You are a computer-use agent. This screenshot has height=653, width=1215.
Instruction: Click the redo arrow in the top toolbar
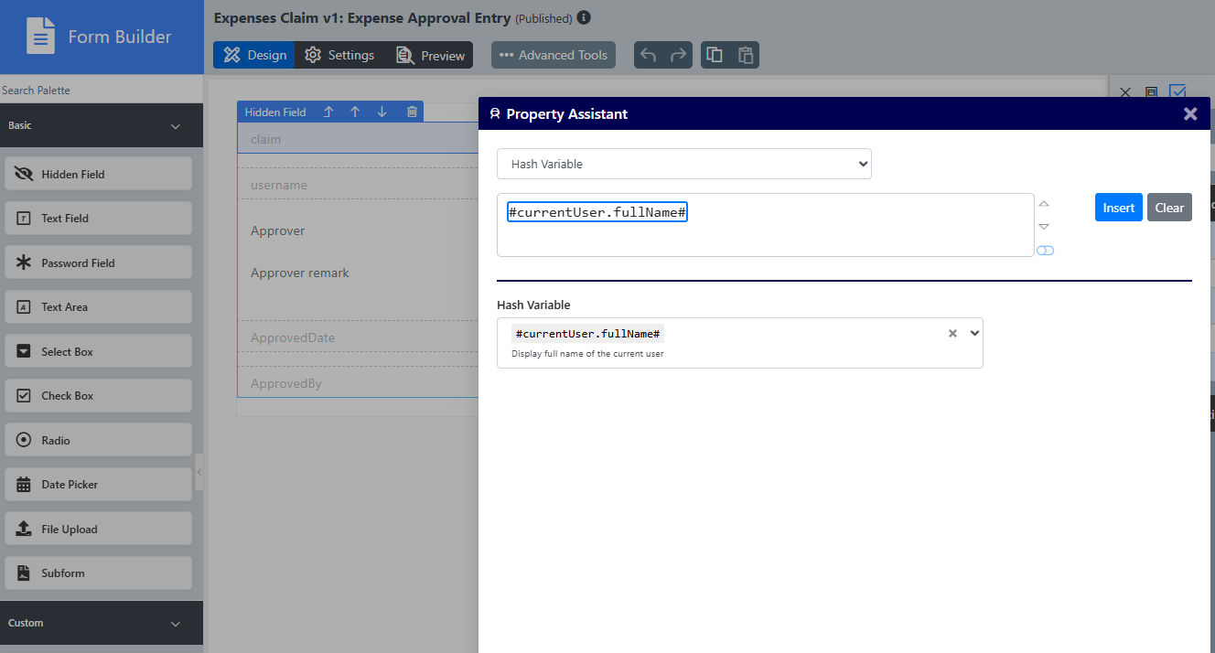click(678, 55)
